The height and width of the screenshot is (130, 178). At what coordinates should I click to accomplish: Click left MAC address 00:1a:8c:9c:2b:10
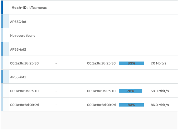tap(24, 91)
